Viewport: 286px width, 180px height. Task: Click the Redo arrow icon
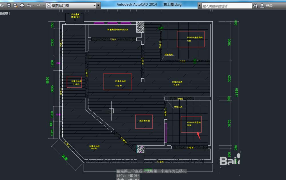[x=39, y=5]
